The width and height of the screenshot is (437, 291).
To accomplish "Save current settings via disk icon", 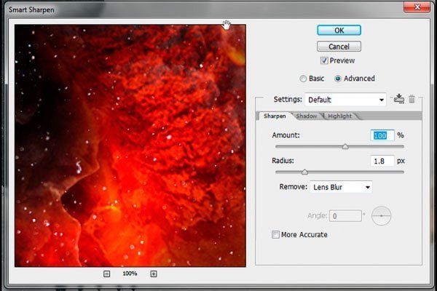I will [399, 99].
